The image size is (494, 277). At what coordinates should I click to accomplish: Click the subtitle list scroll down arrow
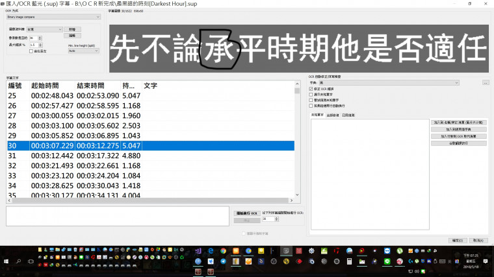pyautogui.click(x=297, y=195)
